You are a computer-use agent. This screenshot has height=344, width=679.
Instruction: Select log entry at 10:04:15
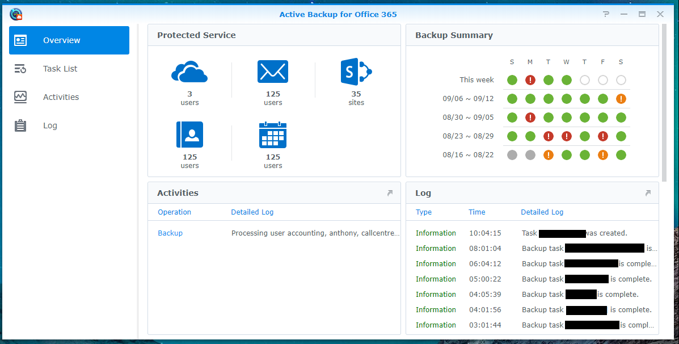pos(532,233)
